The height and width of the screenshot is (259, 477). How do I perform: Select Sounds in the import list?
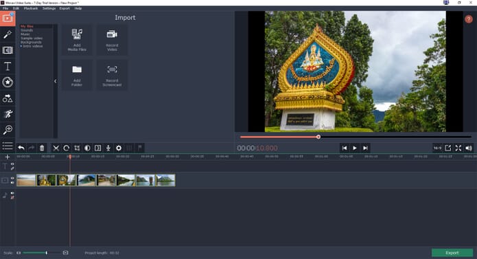point(27,30)
